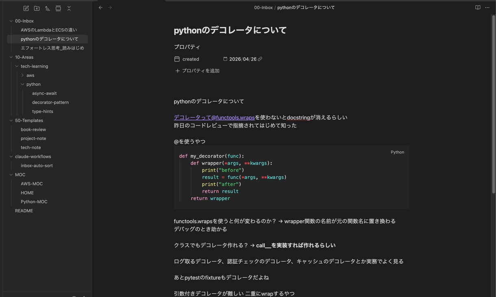The height and width of the screenshot is (297, 496).
Task: Click the docstring underlined word
Action: [298, 117]
